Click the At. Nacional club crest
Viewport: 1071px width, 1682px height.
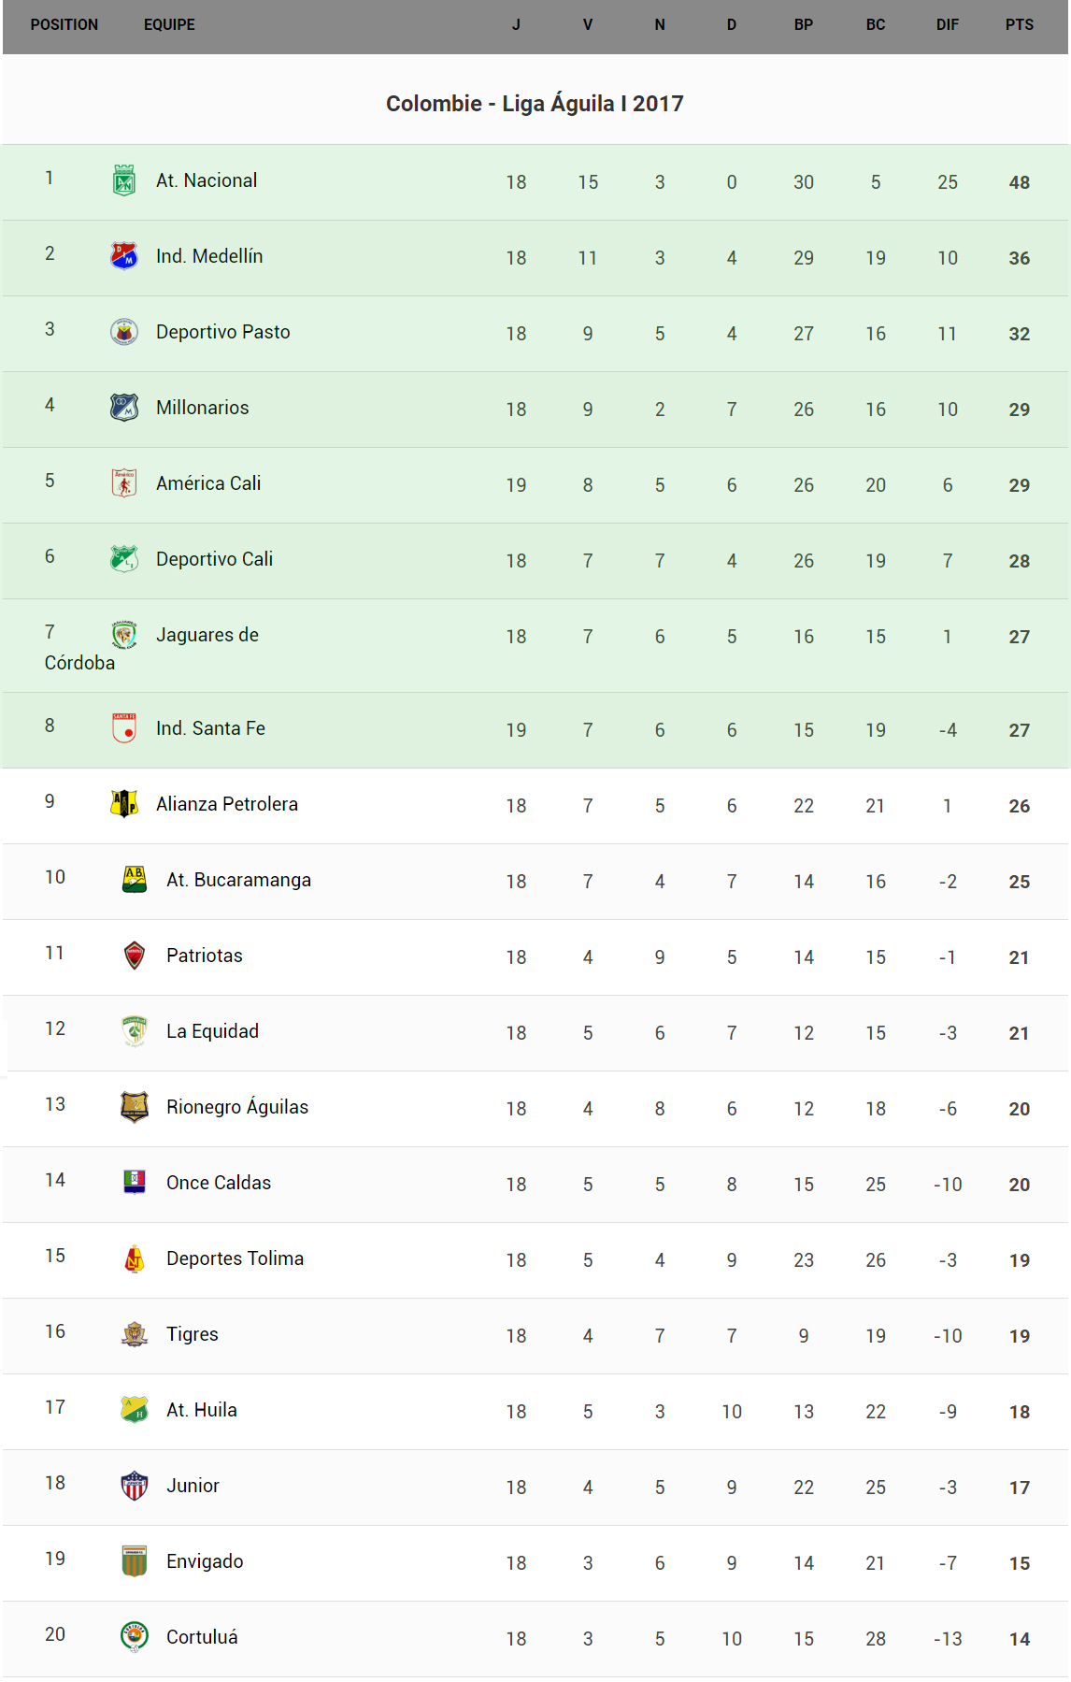click(x=124, y=180)
